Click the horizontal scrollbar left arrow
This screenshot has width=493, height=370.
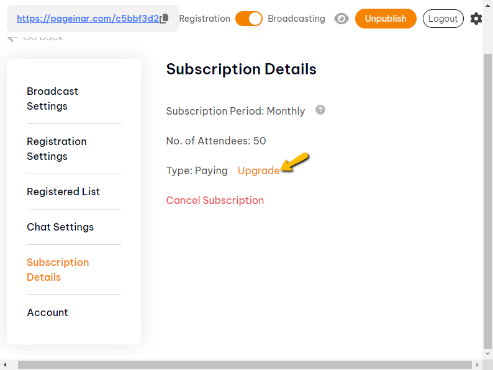coord(5,365)
